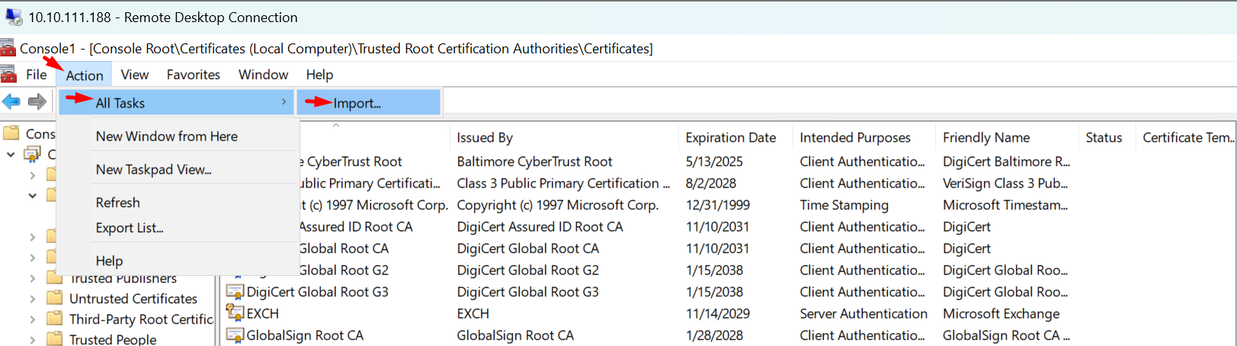Choose Export List from Action menu

pyautogui.click(x=130, y=228)
